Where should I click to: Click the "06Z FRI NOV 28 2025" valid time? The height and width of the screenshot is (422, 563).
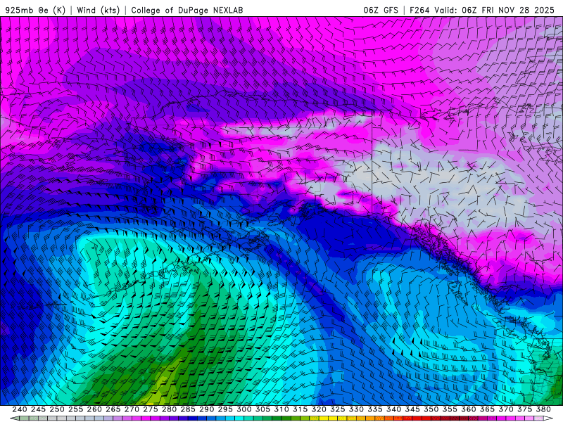click(x=508, y=10)
